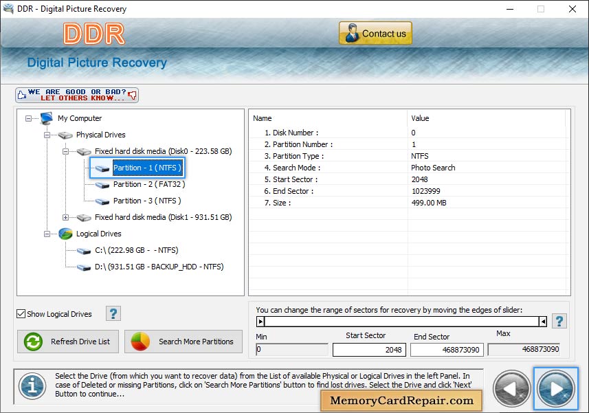Click the Disk1 931.51 GB drive icon
This screenshot has width=589, height=413.
(x=84, y=217)
